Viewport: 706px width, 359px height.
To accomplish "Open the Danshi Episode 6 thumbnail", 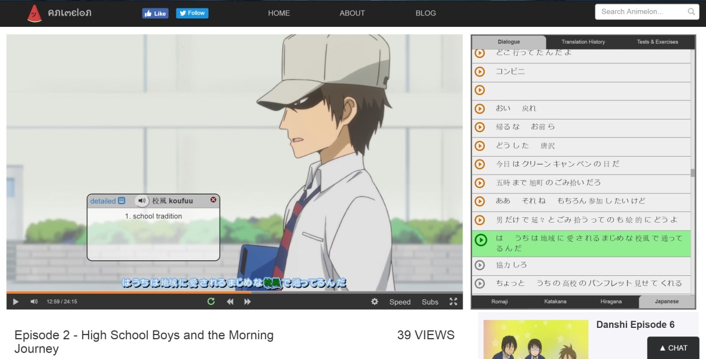I will (536, 339).
